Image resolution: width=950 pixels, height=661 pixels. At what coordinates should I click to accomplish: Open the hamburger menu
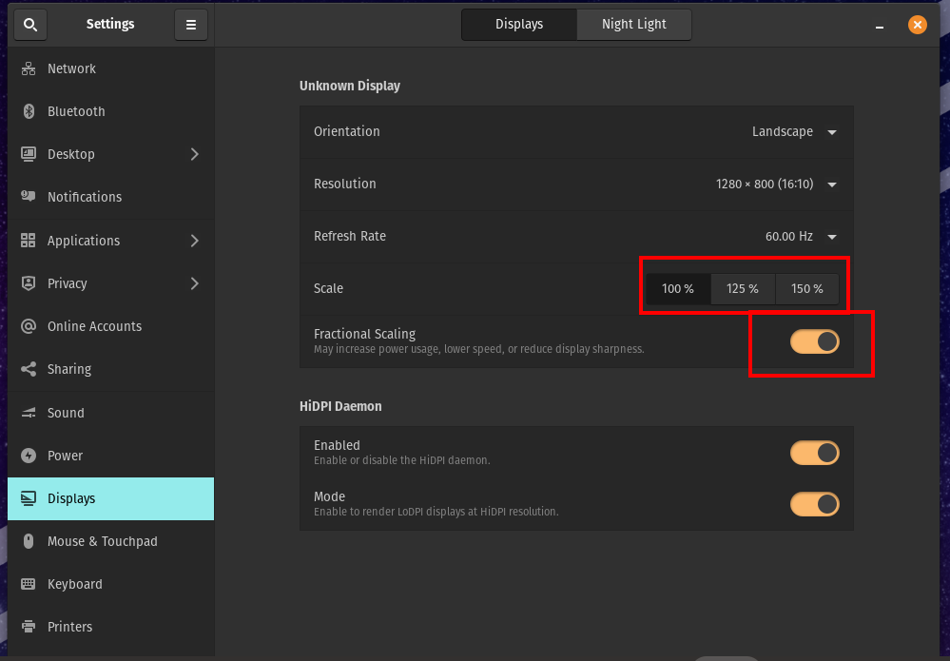pos(191,24)
